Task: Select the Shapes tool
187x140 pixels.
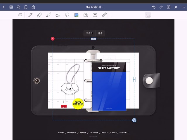Action: click(58, 15)
